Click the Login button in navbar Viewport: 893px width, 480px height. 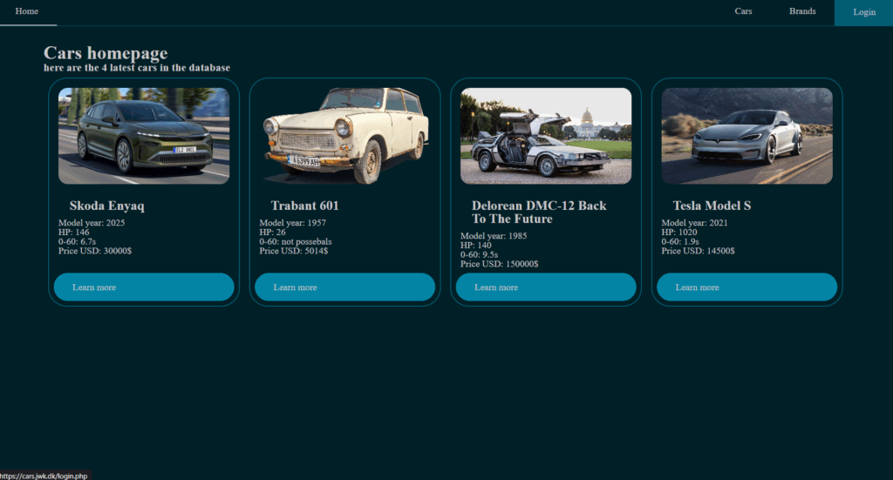pos(864,12)
